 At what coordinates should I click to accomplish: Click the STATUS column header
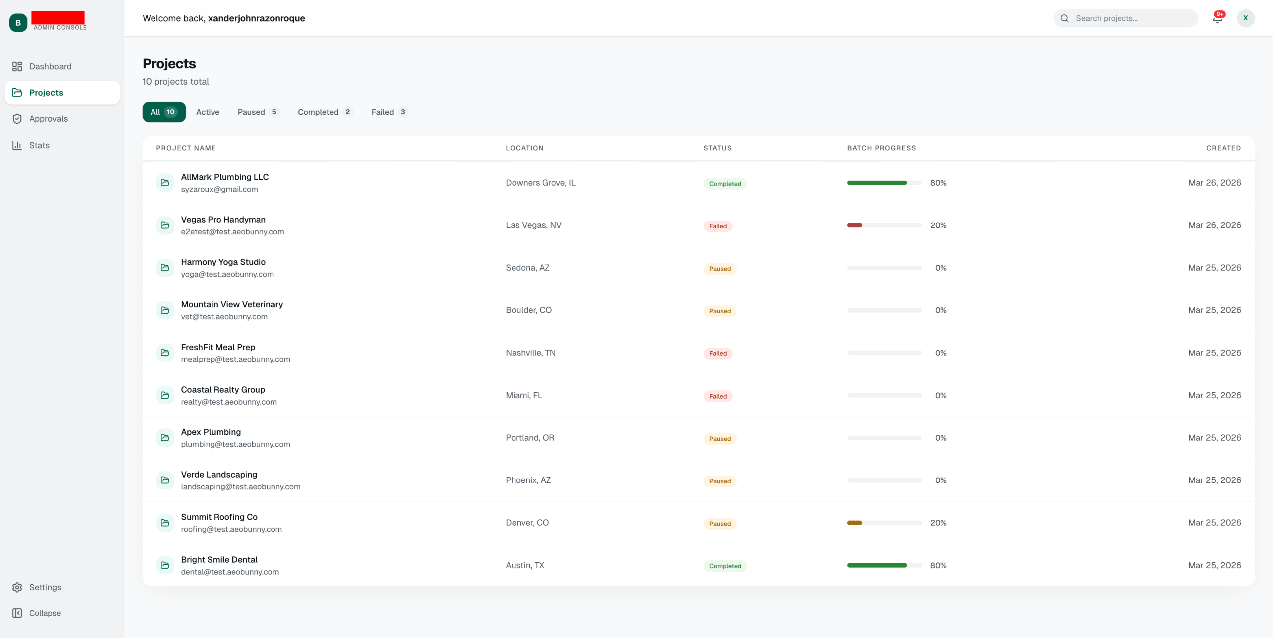tap(717, 148)
